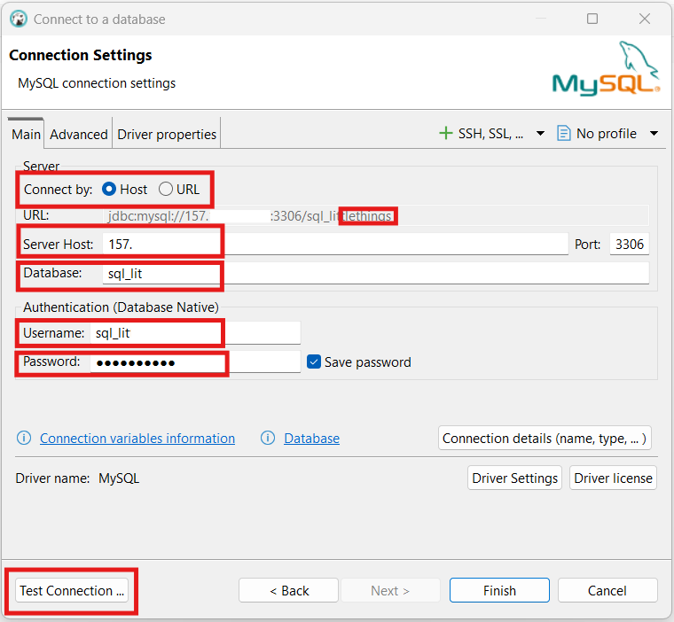Switch to the Main tab
Screen dimensions: 674x622
[26, 134]
